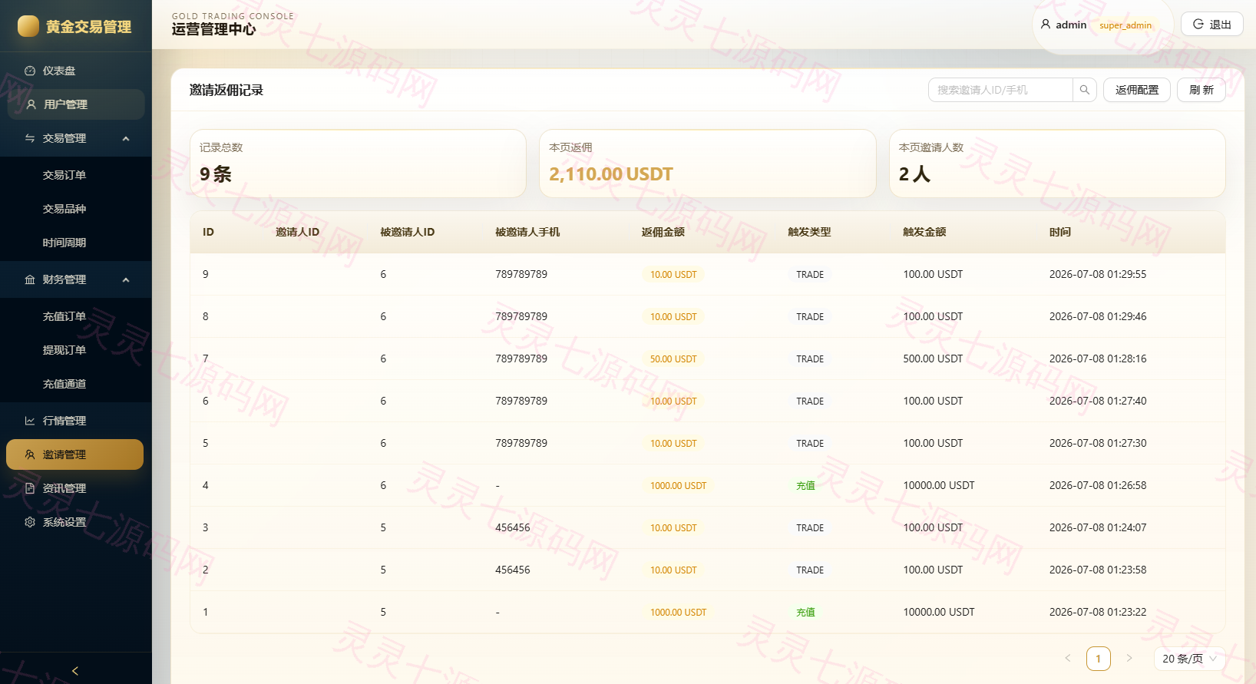Go to next page arrow
The image size is (1256, 684).
click(1129, 658)
